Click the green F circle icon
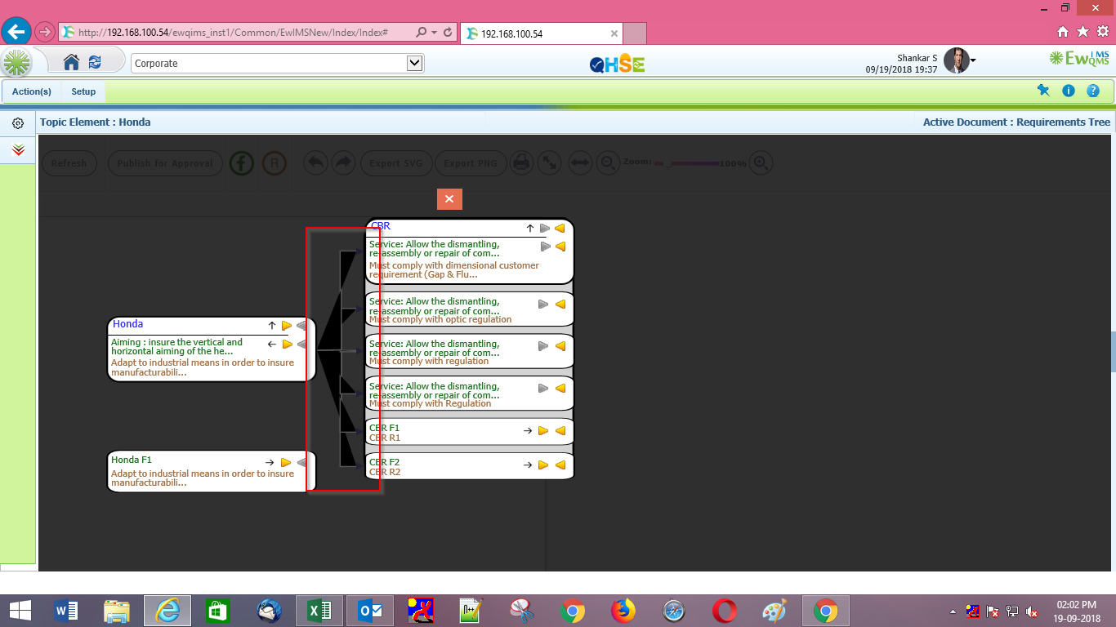The width and height of the screenshot is (1116, 627). (241, 163)
